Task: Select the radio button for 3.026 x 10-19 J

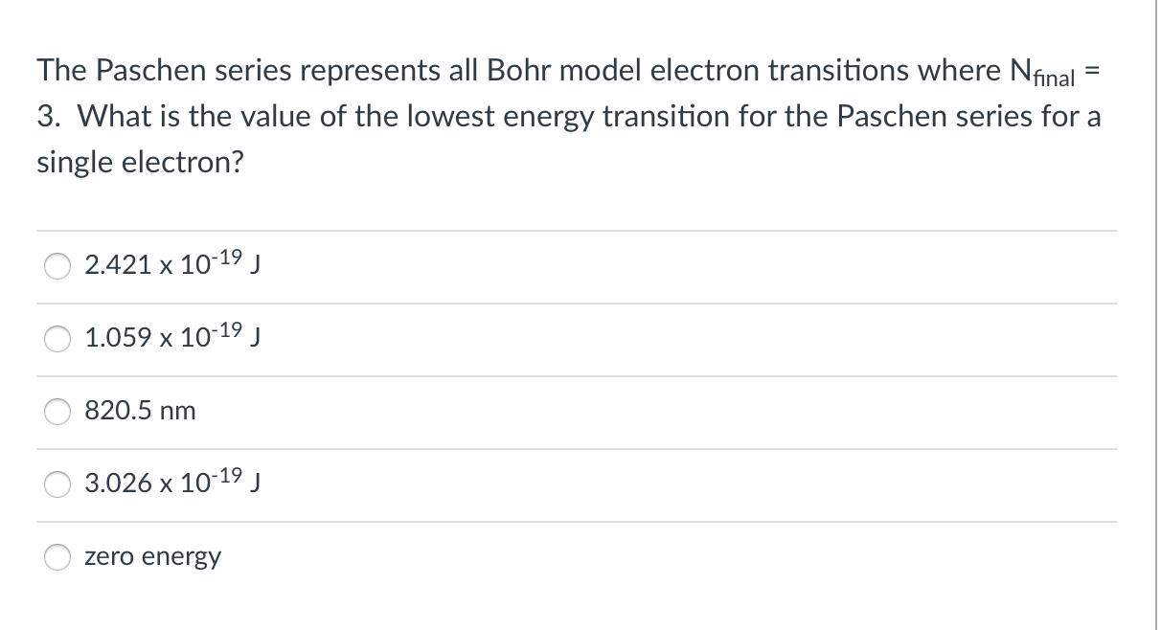Action: [x=57, y=484]
